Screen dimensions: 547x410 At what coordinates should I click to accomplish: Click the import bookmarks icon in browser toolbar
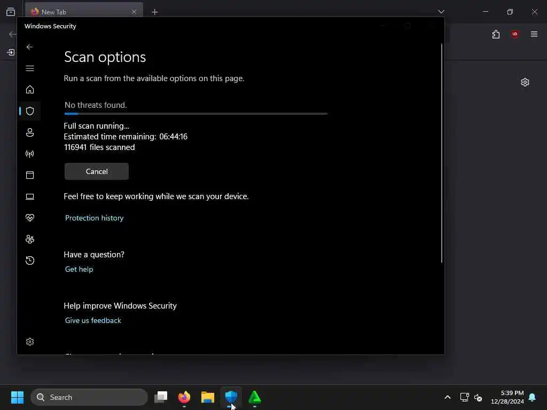(x=11, y=52)
